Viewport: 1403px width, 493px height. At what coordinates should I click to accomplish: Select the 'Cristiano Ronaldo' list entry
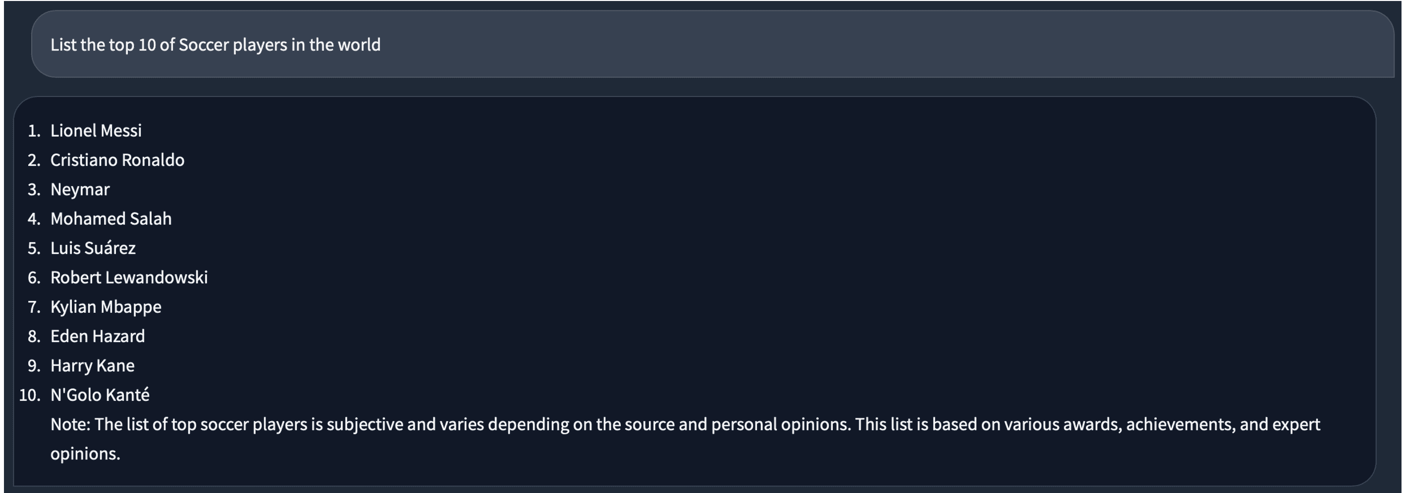pos(117,160)
